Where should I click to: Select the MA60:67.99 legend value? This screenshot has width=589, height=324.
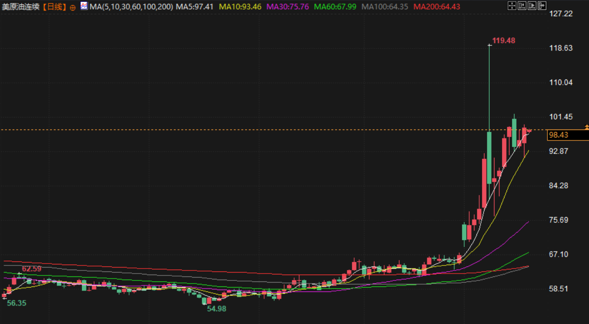tap(335, 7)
